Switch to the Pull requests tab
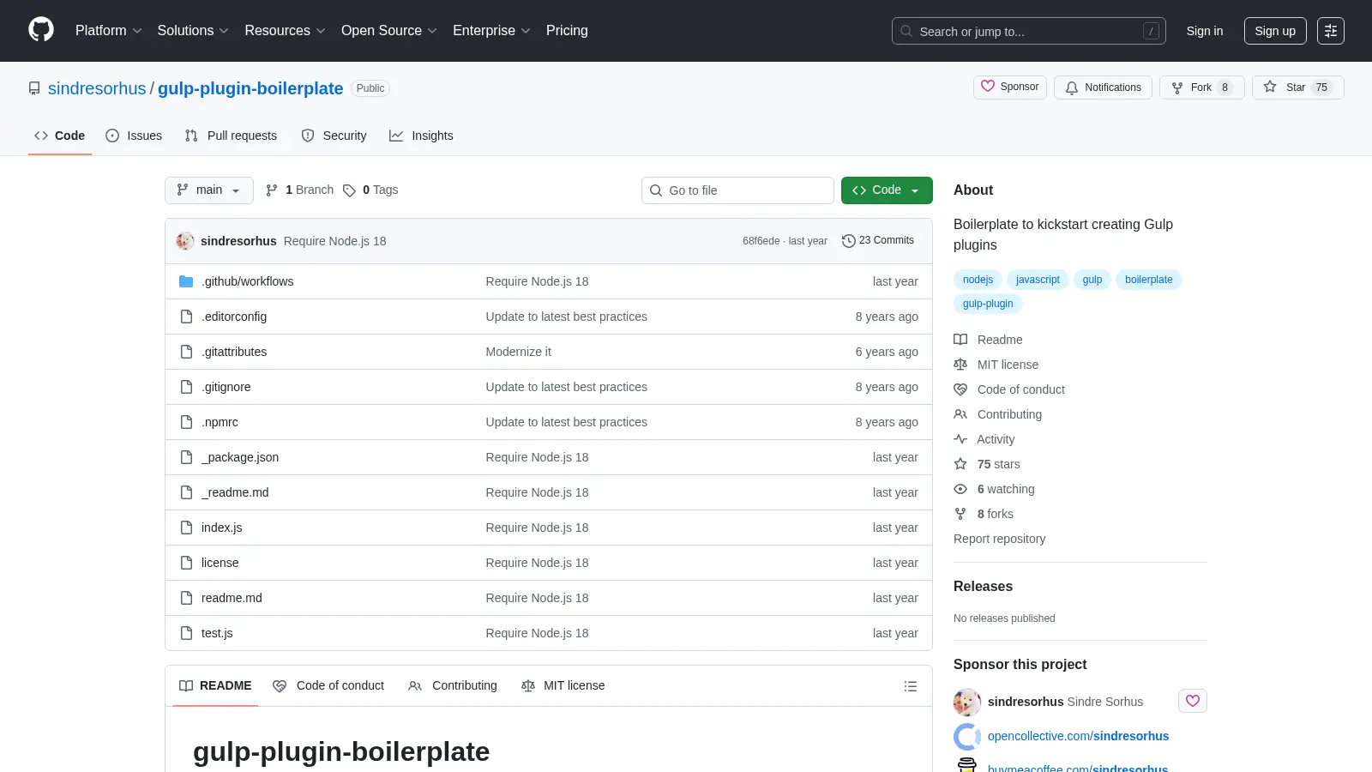This screenshot has width=1372, height=772. (231, 136)
